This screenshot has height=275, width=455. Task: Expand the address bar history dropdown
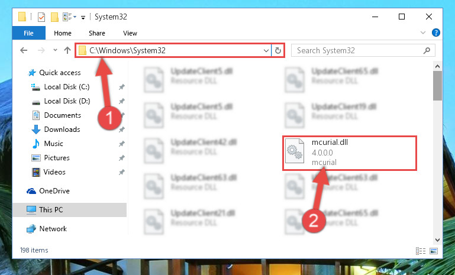[x=266, y=51]
